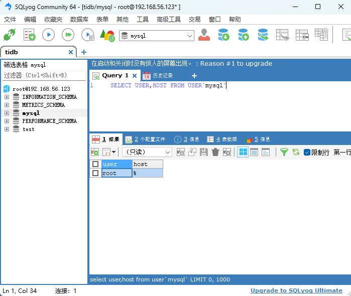Viewport: 351px width, 296px height.
Task: Refresh the result set with green arrows
Action: pyautogui.click(x=296, y=152)
